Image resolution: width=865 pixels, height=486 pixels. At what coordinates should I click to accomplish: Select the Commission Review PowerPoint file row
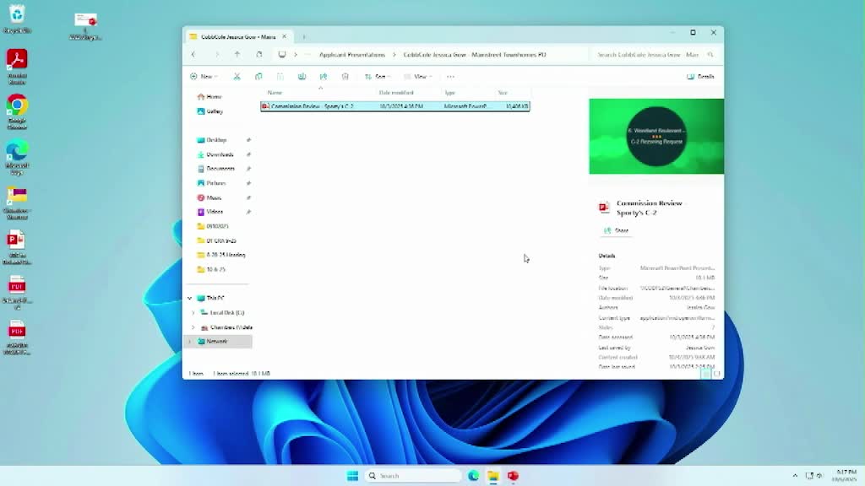click(395, 105)
